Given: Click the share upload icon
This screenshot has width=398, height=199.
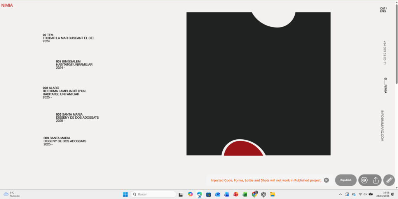Looking at the screenshot, I should coord(376,180).
